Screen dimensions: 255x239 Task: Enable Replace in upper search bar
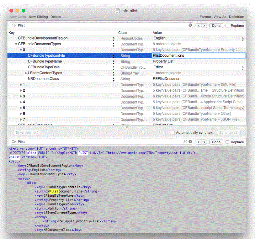click(227, 26)
